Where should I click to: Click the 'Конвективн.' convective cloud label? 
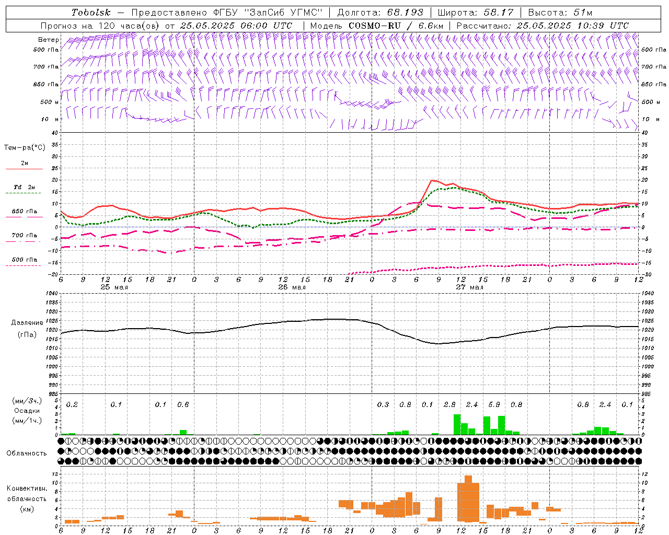click(27, 489)
